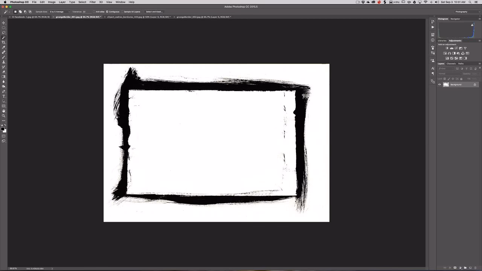Select the Move tool
Image resolution: width=482 pixels, height=271 pixels.
point(3,22)
